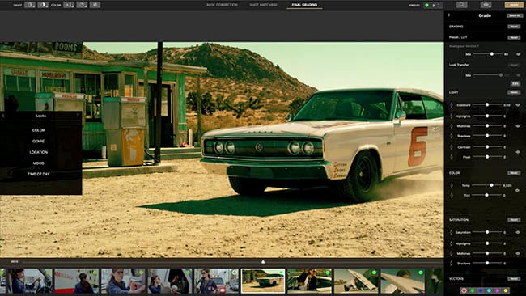
Task: Click the Group number stepper arrows
Action: tap(439, 6)
